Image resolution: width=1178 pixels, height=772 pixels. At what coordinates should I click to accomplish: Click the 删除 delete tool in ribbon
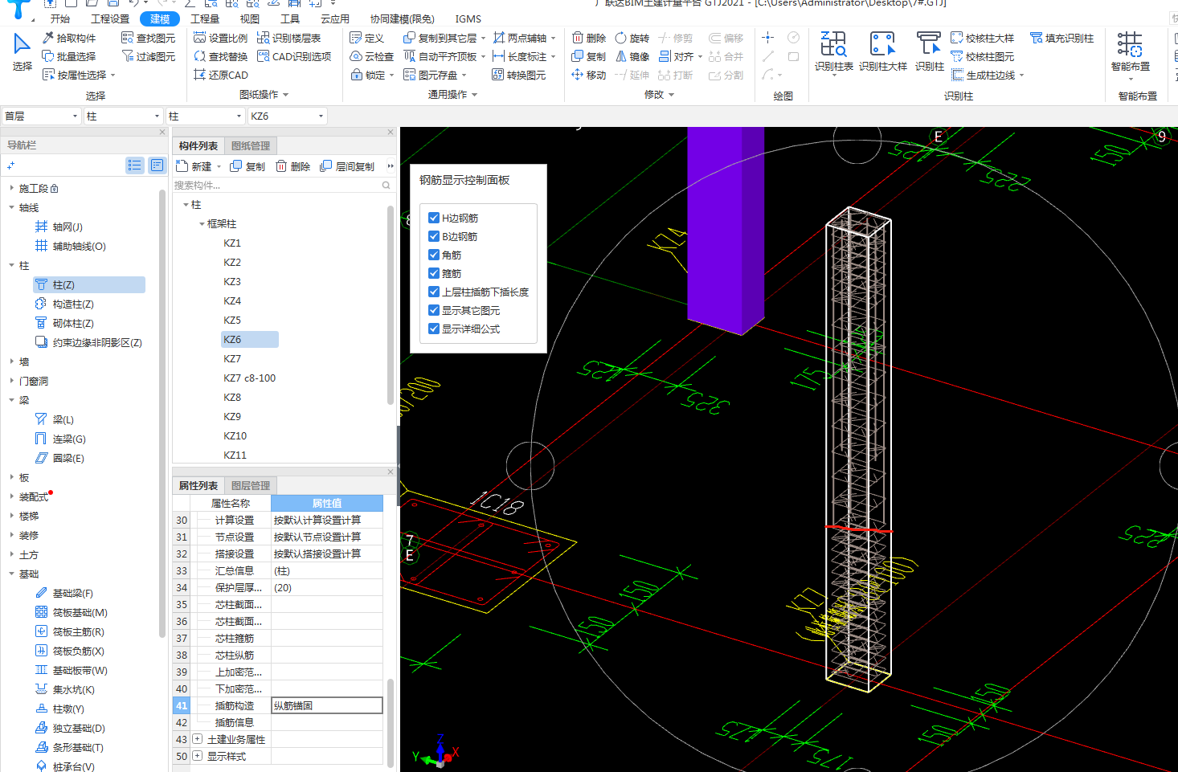(589, 38)
